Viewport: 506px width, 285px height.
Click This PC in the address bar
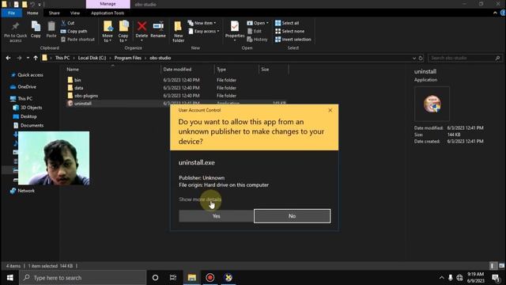point(62,58)
